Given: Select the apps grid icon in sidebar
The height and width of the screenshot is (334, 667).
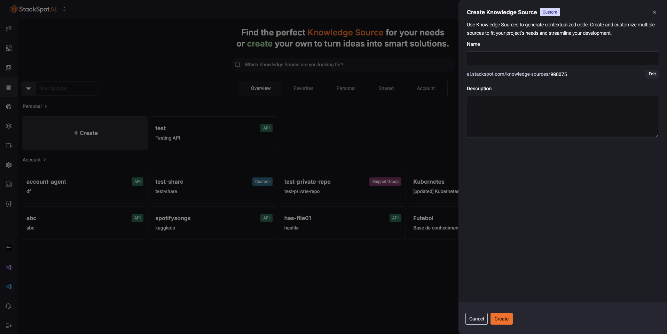Looking at the screenshot, I should [8, 48].
